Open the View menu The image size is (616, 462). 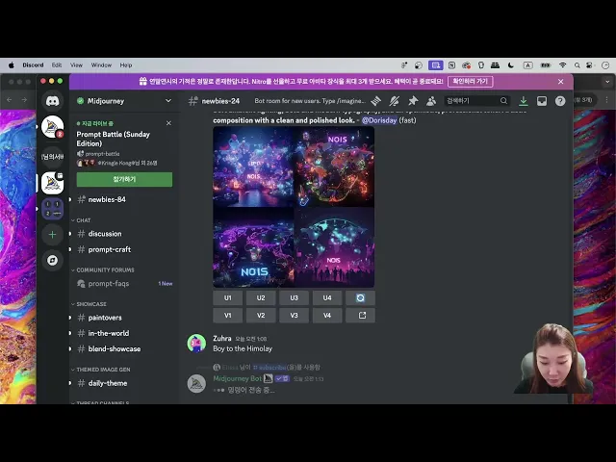click(x=76, y=65)
